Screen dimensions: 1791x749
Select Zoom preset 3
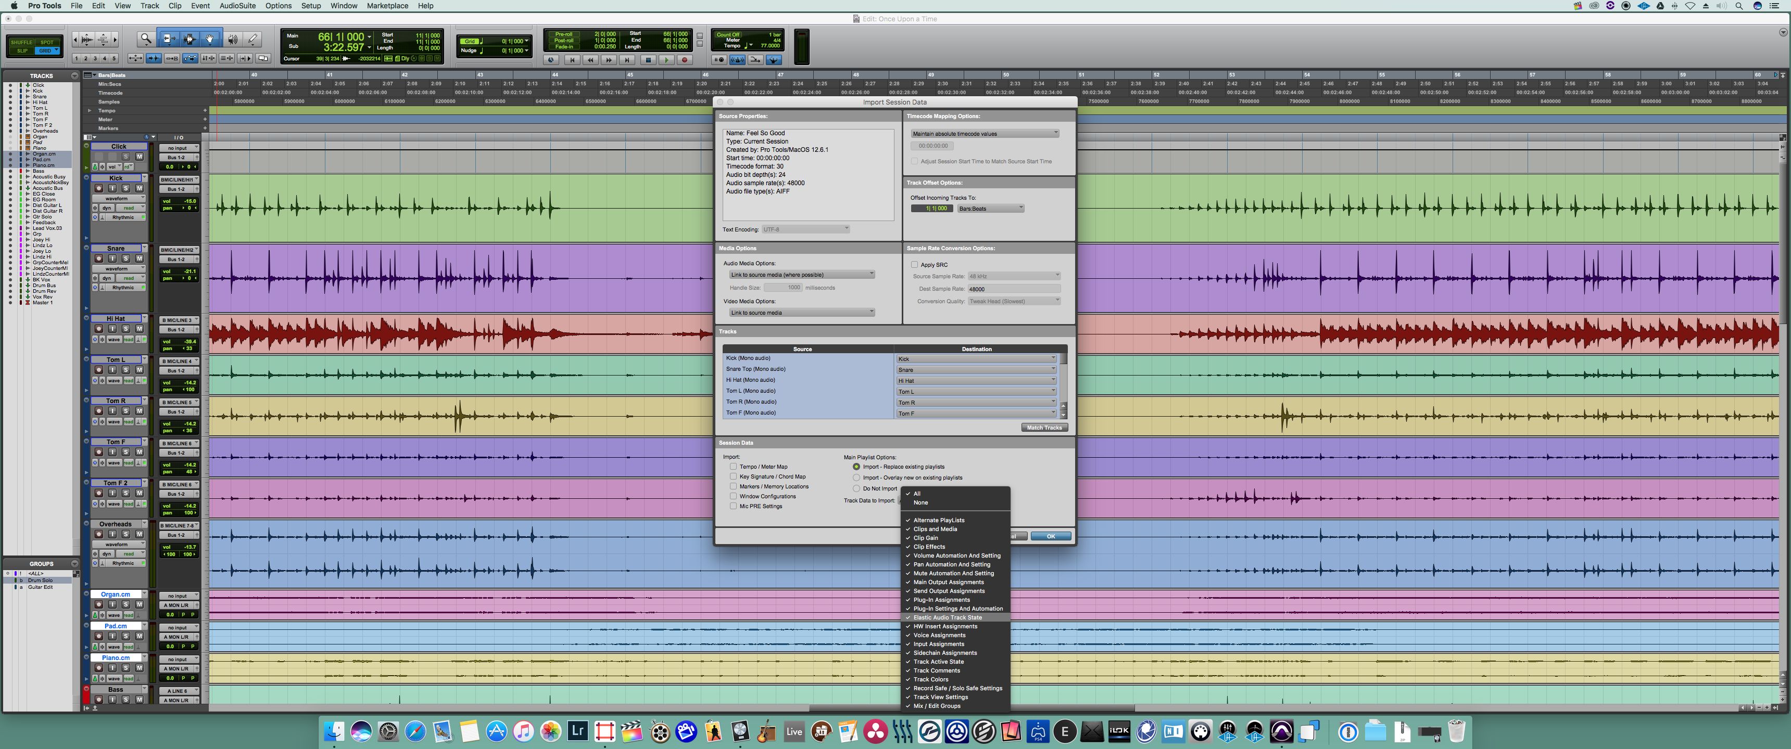coord(95,58)
